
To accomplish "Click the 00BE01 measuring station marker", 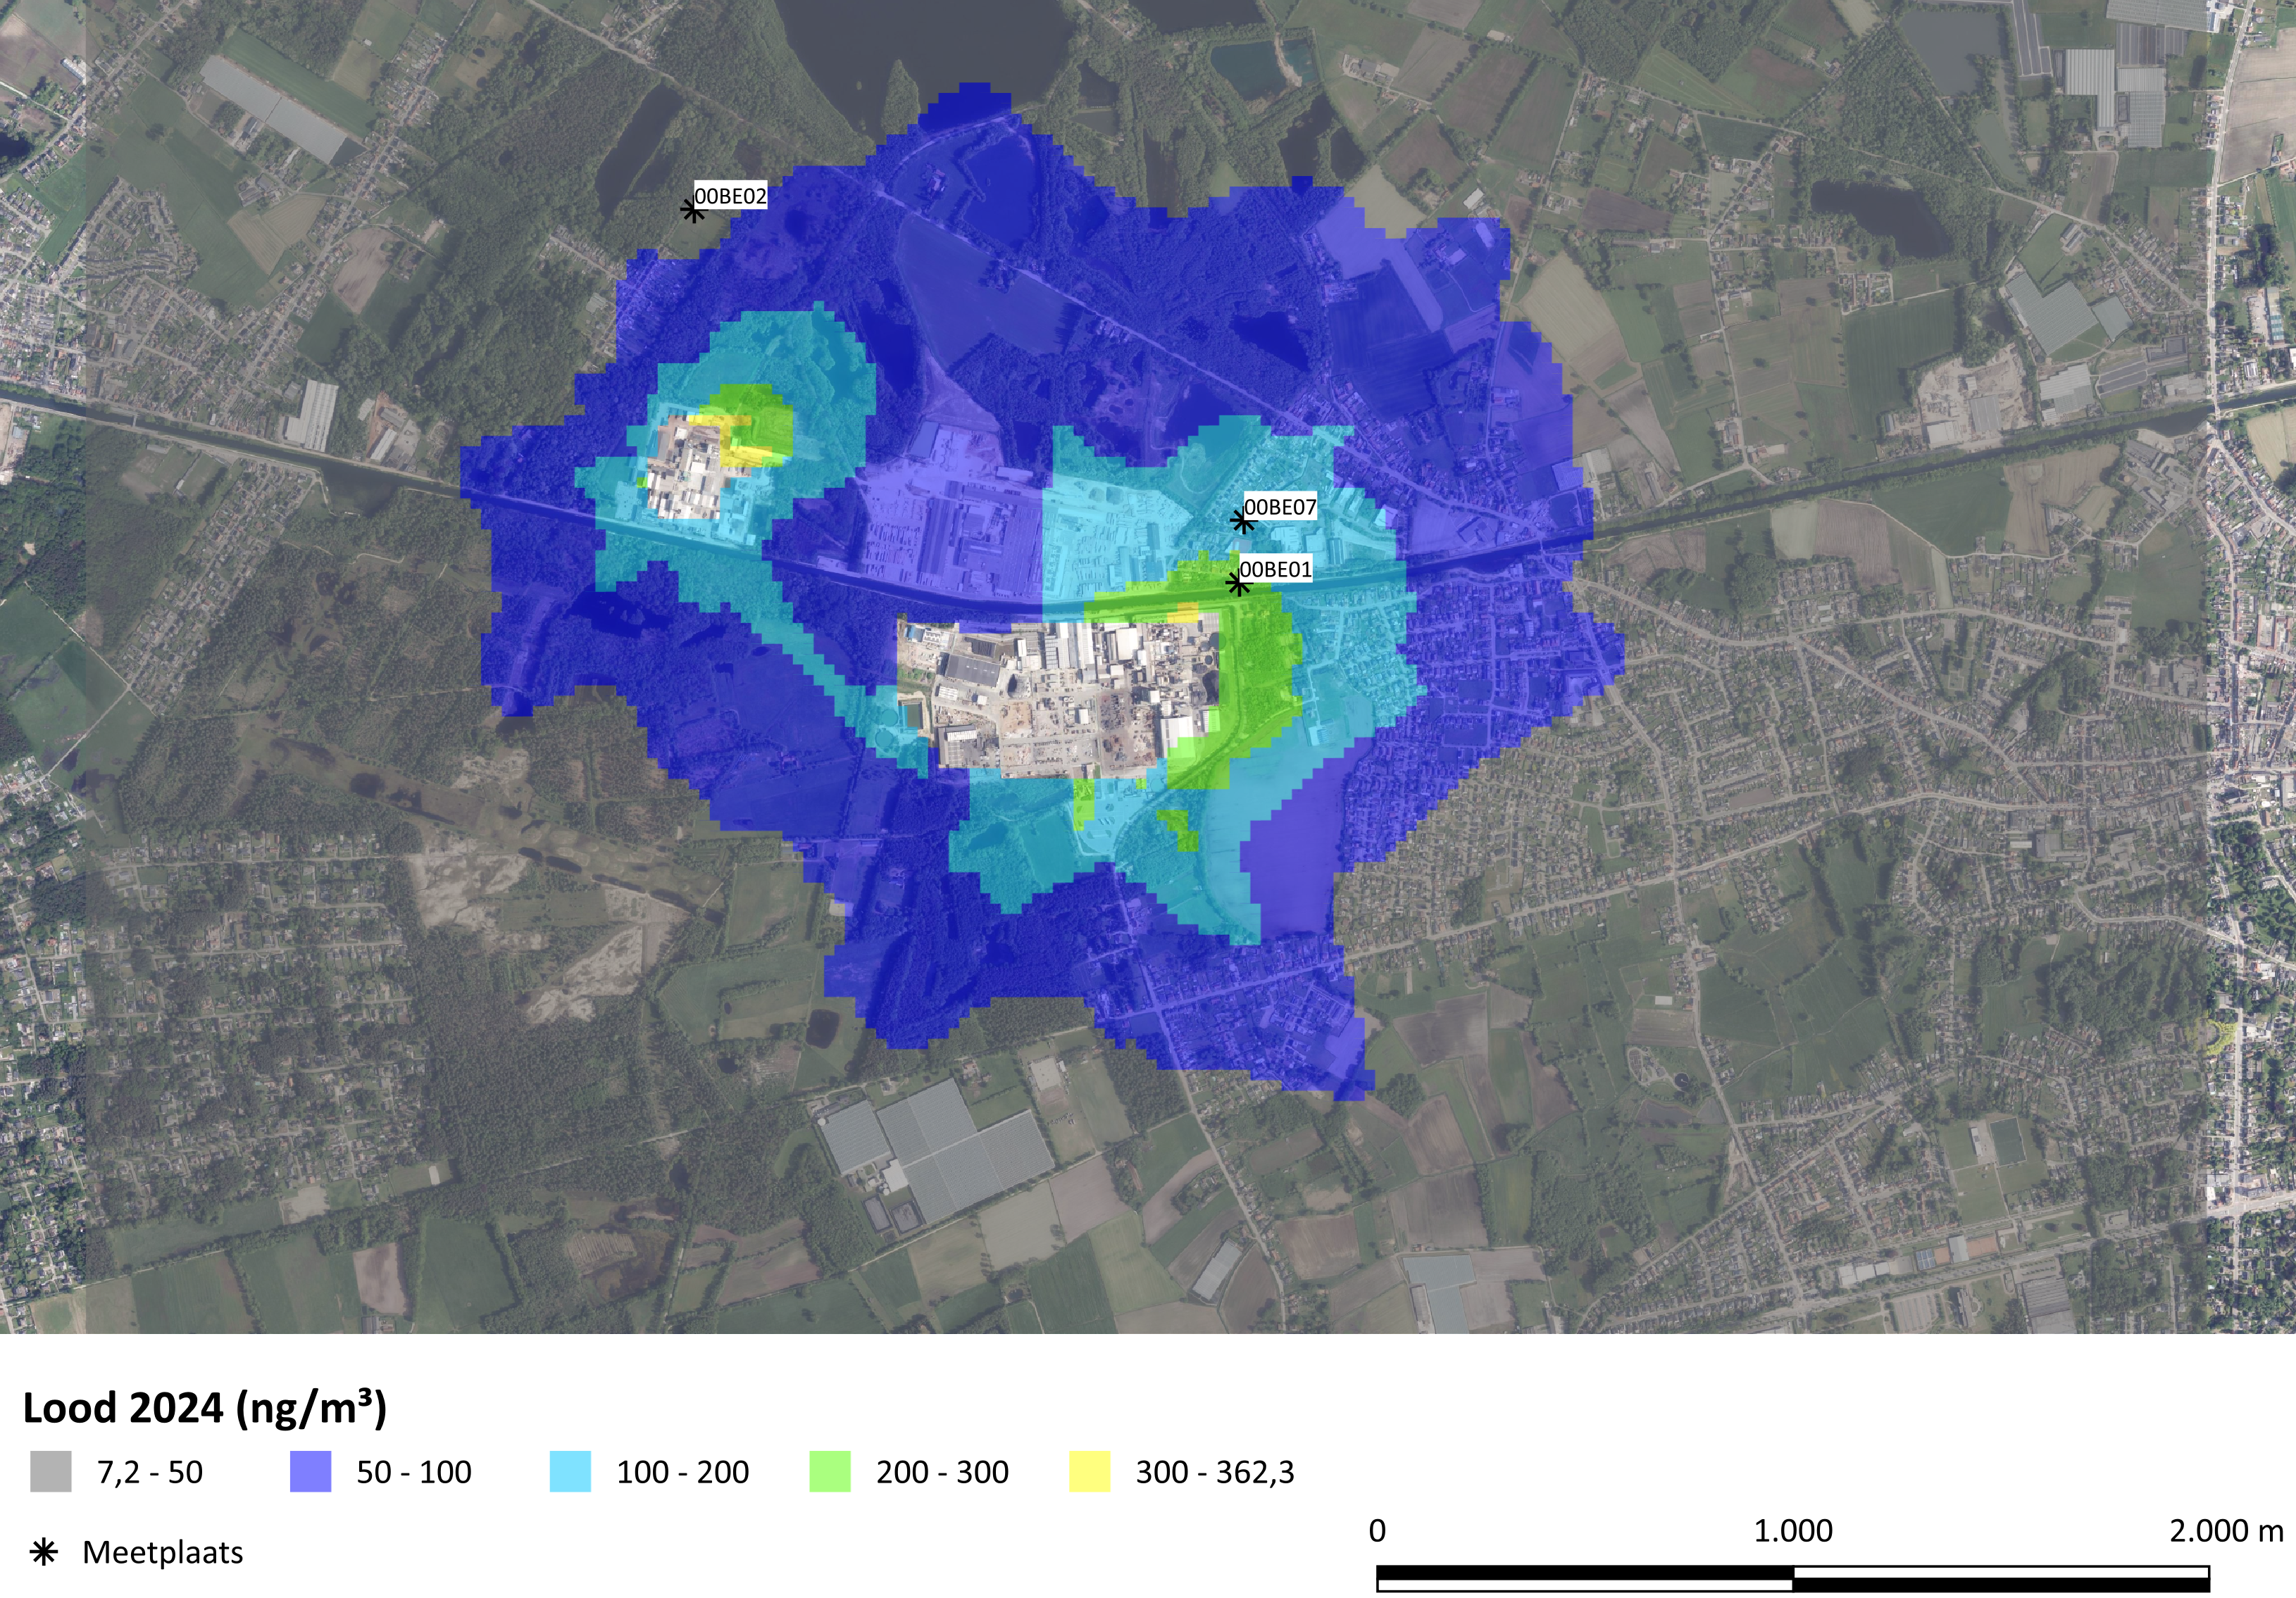I will point(1238,584).
